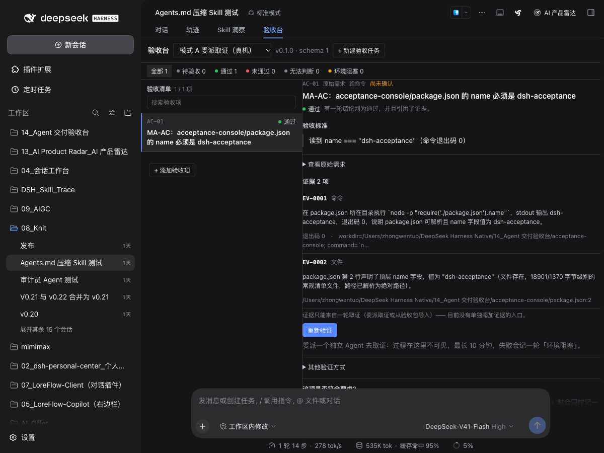This screenshot has width=604, height=453.
Task: Open the 14_Agent 交付验收台 workspace folder
Action: click(70, 132)
